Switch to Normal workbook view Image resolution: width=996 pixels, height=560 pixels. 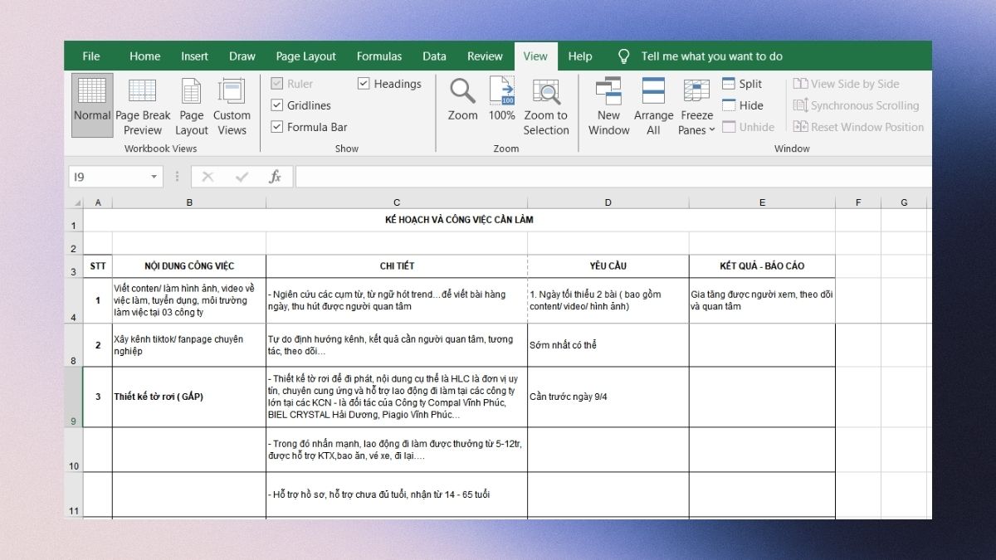tap(92, 105)
